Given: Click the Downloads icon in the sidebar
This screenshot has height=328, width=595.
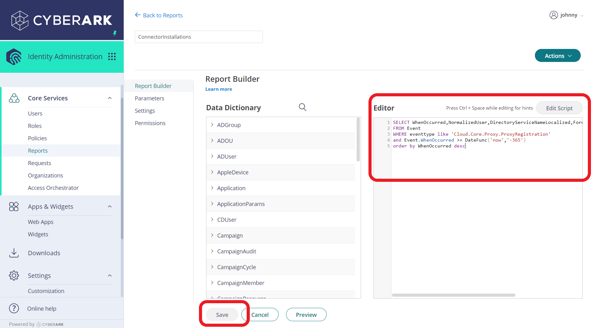Looking at the screenshot, I should [x=14, y=253].
